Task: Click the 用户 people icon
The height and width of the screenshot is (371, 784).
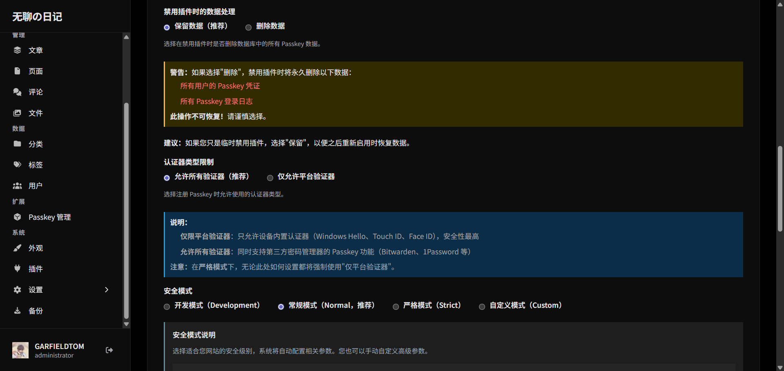Action: click(17, 186)
